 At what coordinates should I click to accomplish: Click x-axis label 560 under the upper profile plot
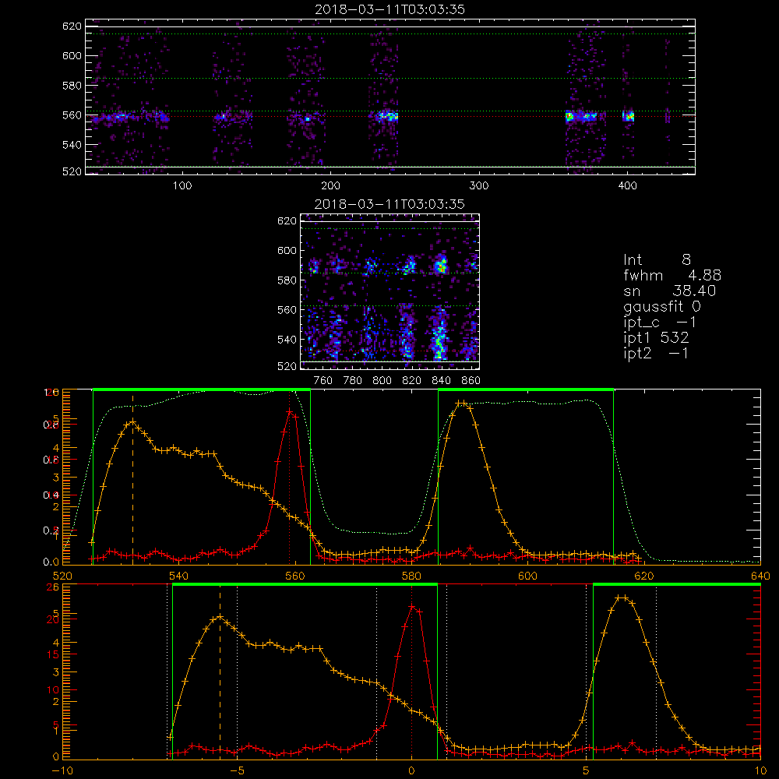click(295, 576)
